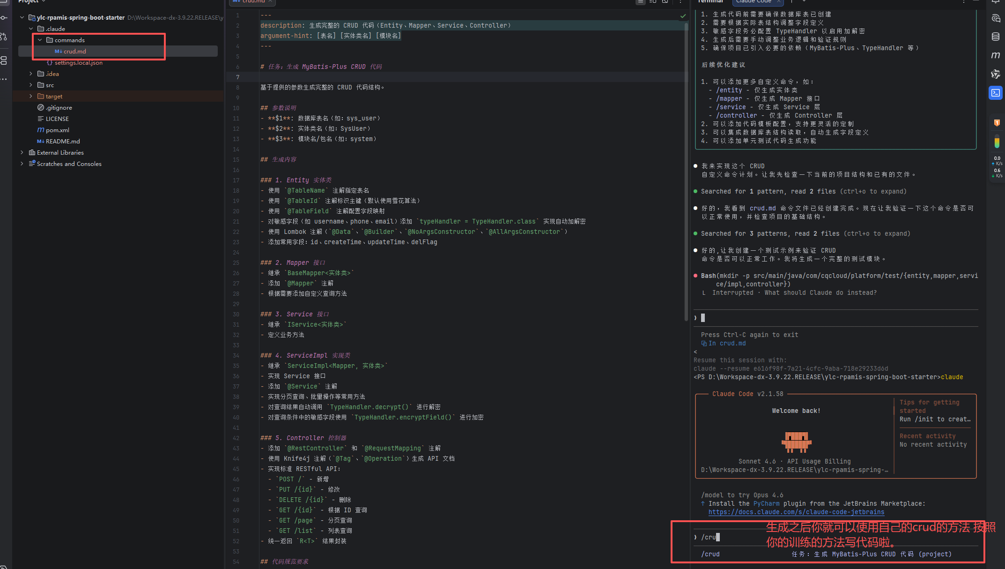Screen dimensions: 1005x569
Task: Open the OpenAI-style plugin icon in right sidebar
Action: (996, 74)
